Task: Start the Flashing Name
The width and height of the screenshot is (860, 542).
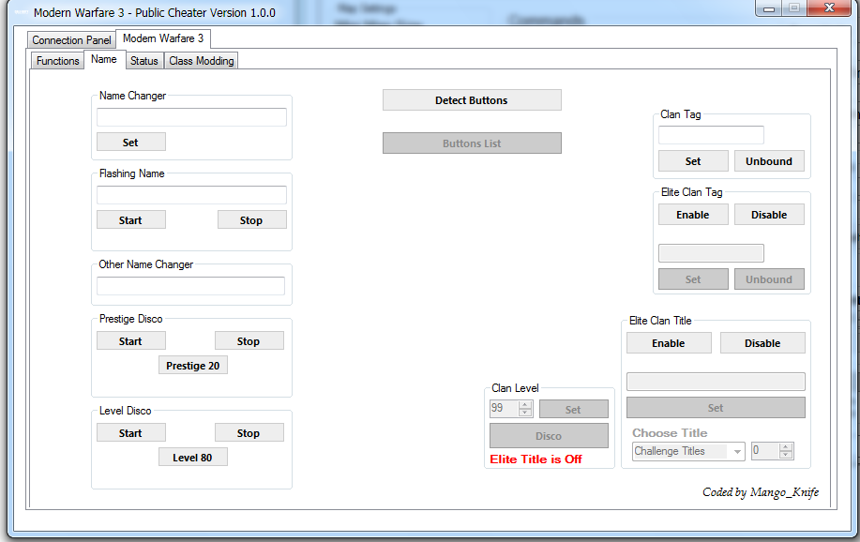Action: [130, 220]
